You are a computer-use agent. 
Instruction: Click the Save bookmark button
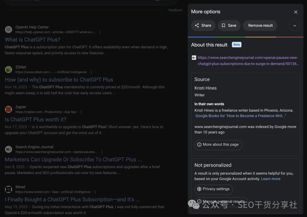pyautogui.click(x=229, y=26)
